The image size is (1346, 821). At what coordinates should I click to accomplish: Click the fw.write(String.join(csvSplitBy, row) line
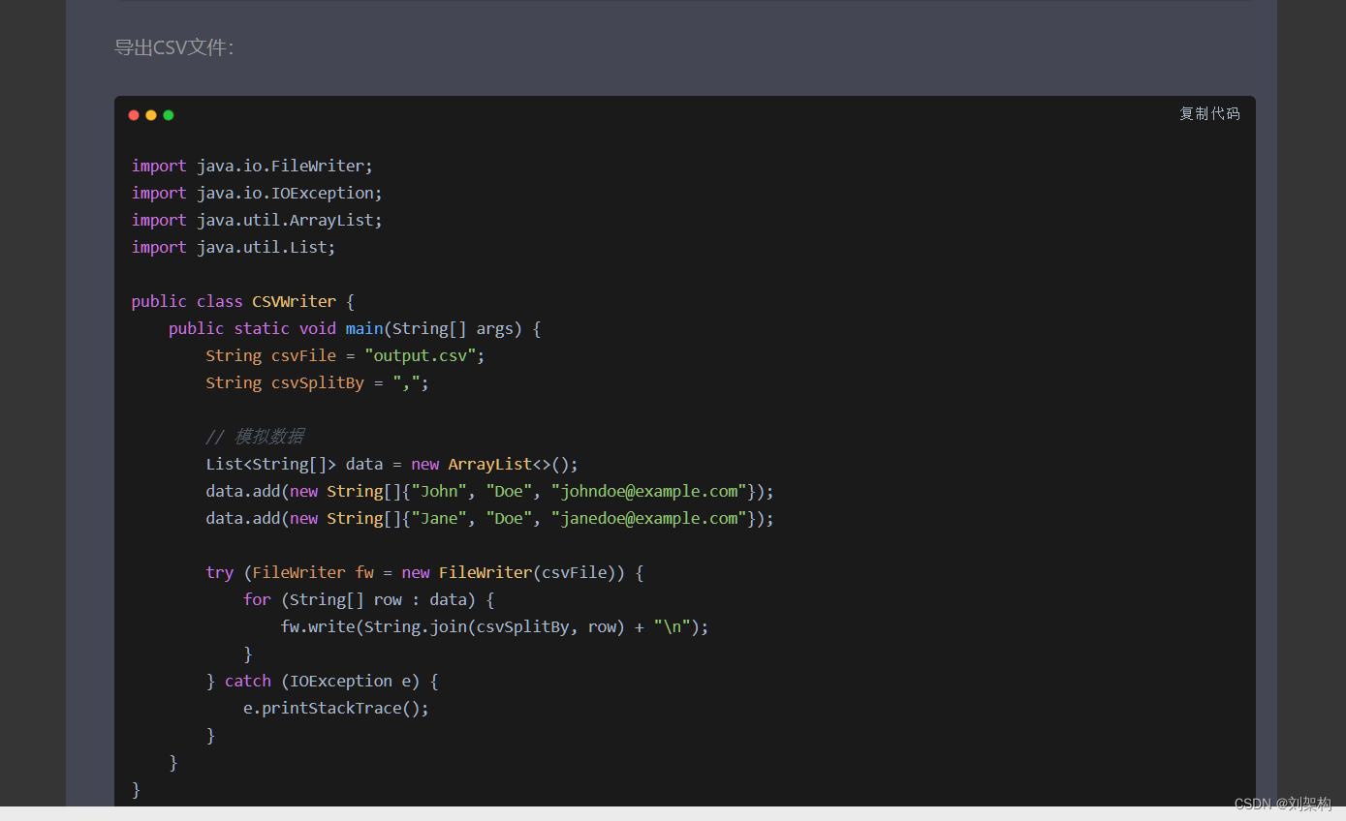pyautogui.click(x=495, y=626)
